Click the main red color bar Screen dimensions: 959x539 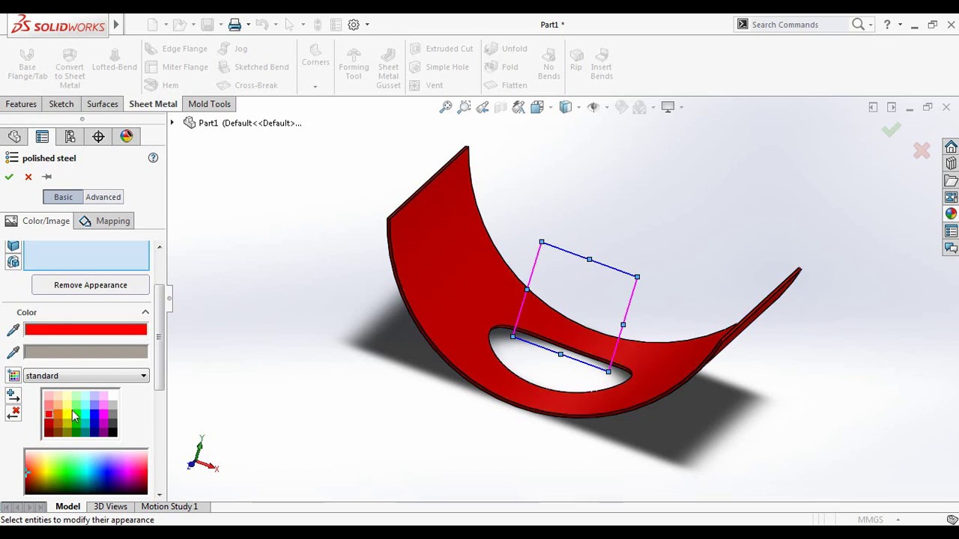(x=86, y=329)
